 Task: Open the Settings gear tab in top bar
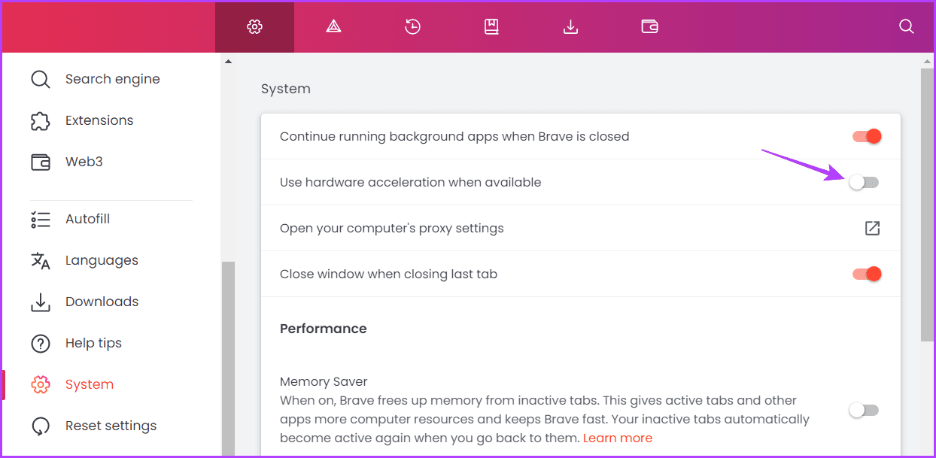[254, 27]
